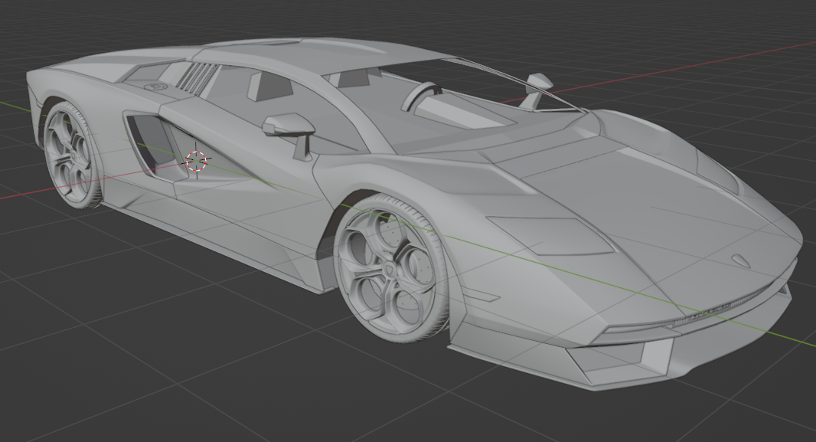Select the rear wheel of the car
Viewport: 816px width, 442px height.
tap(72, 156)
